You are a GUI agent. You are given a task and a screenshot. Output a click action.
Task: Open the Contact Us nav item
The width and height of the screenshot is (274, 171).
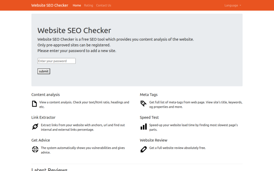[x=104, y=5]
